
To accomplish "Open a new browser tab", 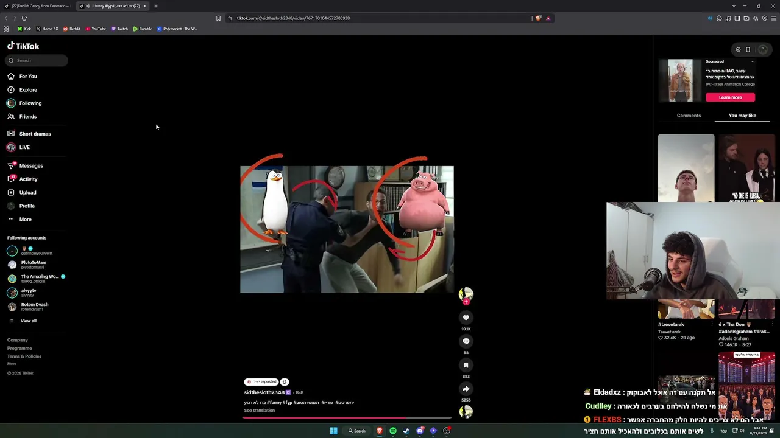I will point(156,6).
